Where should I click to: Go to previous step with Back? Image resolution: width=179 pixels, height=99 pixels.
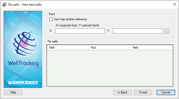tap(122, 92)
